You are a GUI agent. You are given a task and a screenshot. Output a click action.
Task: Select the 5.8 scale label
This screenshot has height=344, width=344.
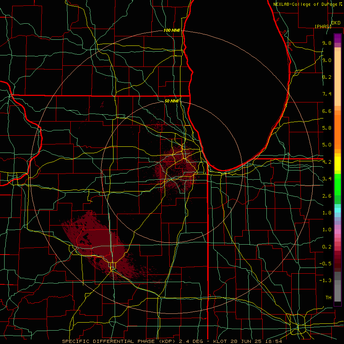pos(327,128)
